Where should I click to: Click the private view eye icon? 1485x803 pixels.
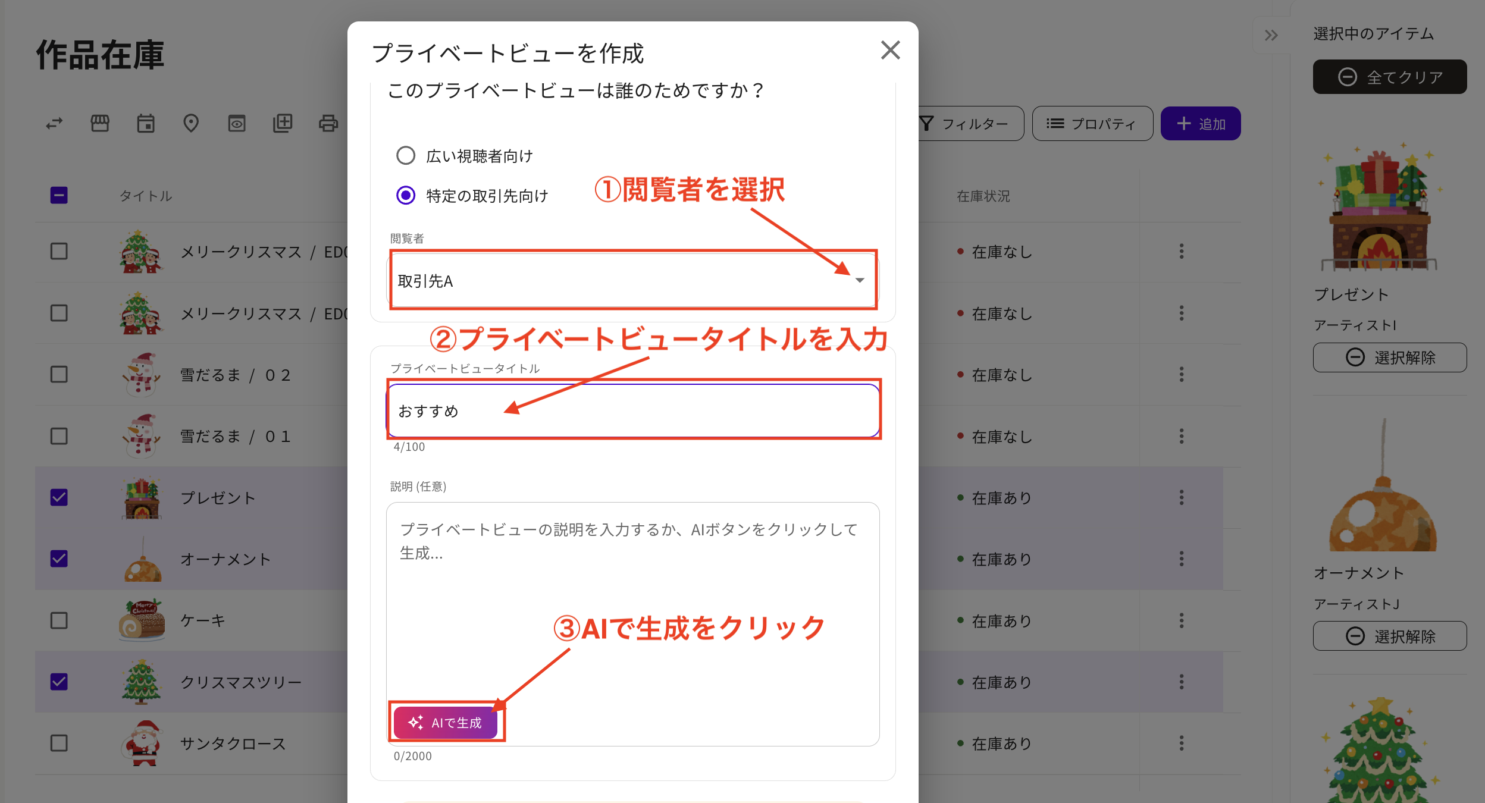(x=237, y=123)
